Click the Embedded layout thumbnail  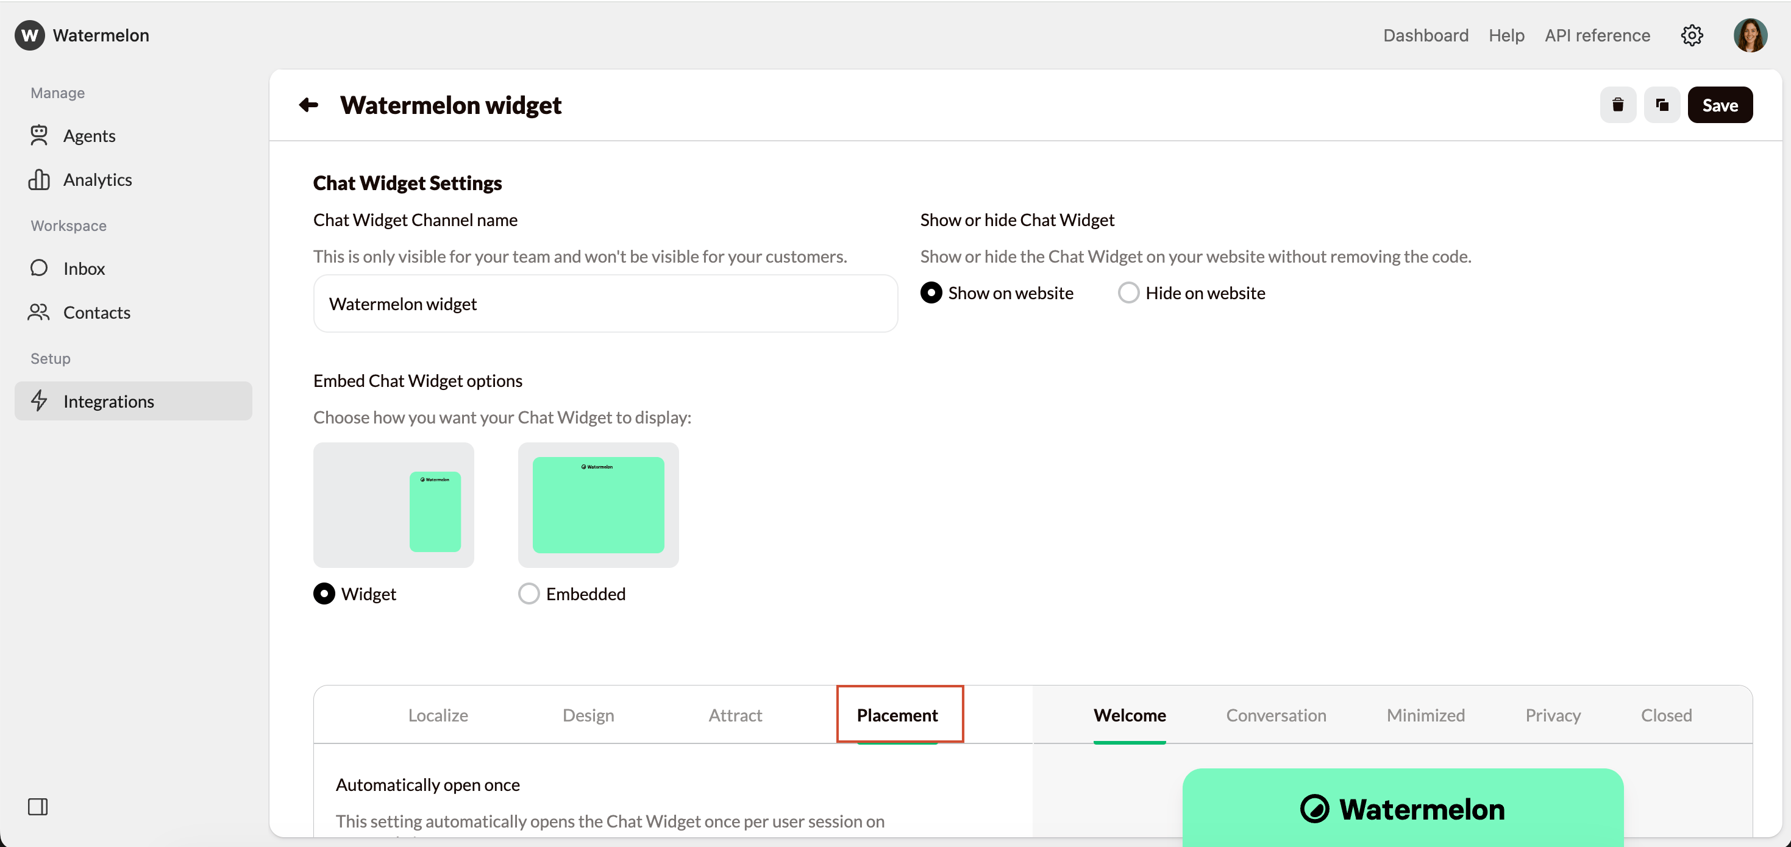point(598,505)
